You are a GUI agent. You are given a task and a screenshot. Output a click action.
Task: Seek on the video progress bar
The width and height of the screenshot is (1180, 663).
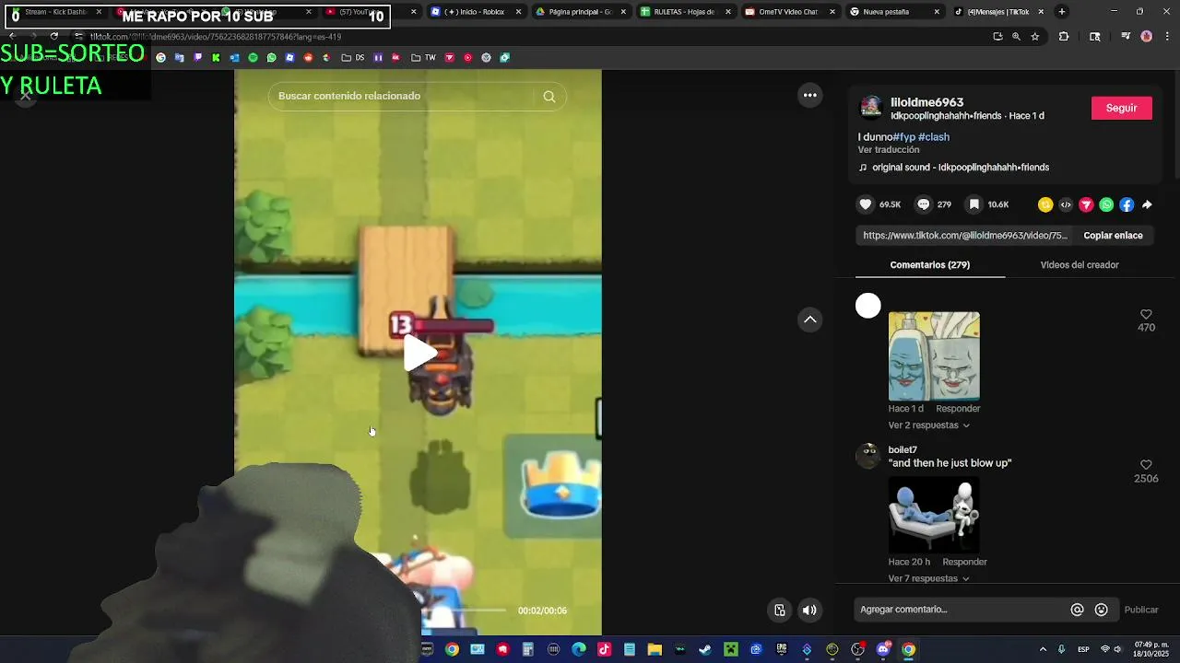click(x=464, y=610)
